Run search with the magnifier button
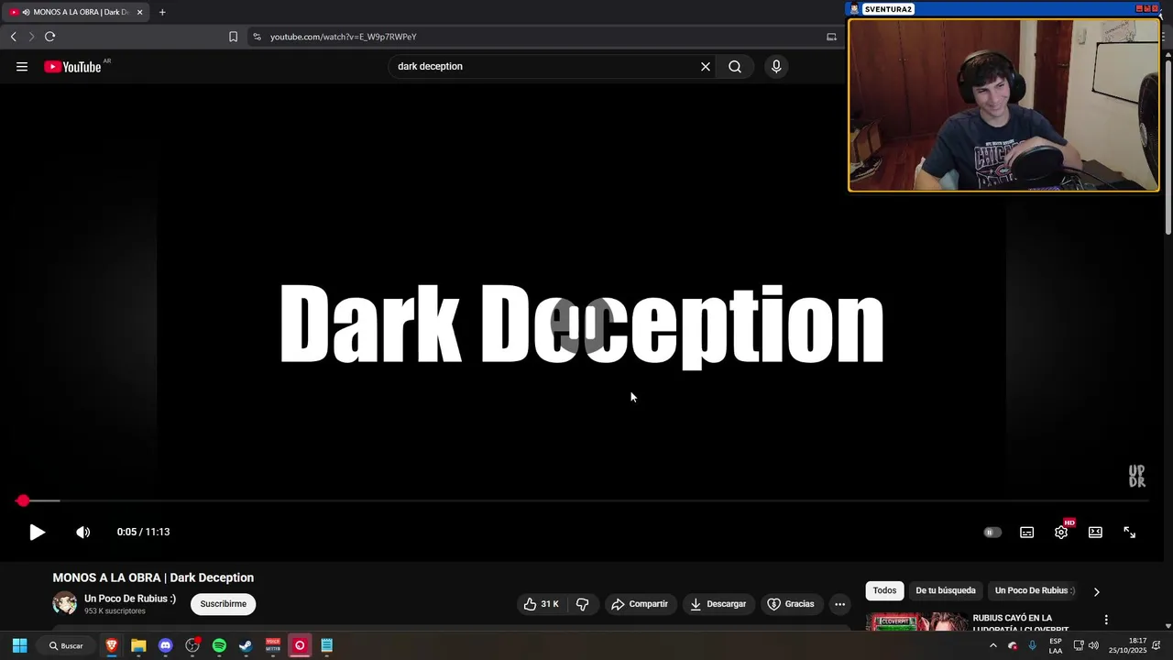This screenshot has width=1173, height=660. (x=735, y=66)
